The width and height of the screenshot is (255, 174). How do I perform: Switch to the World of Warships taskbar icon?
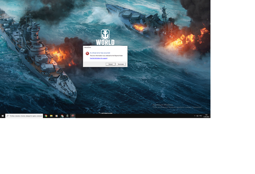pyautogui.click(x=67, y=116)
